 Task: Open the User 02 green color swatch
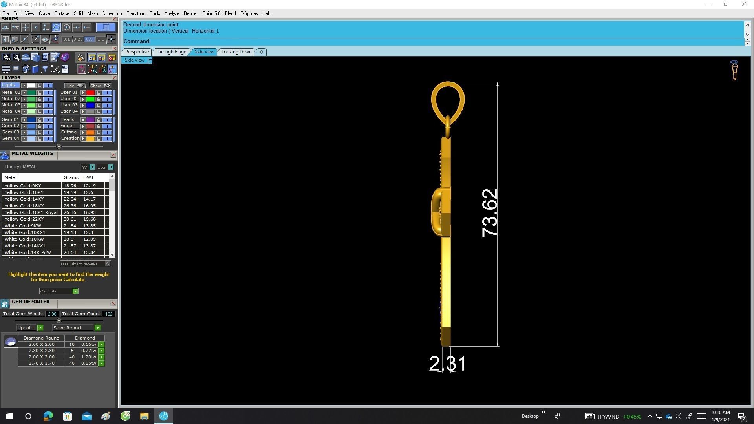point(90,99)
